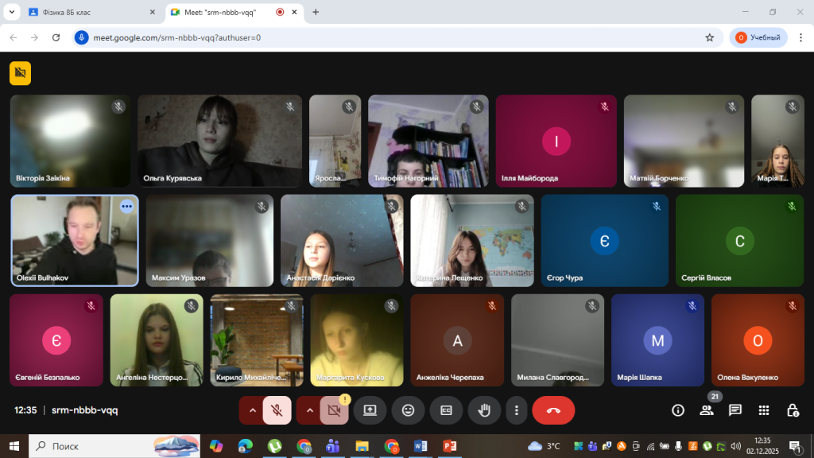The width and height of the screenshot is (814, 458).
Task: Click the Олена Вакуленко avatar
Action: (758, 340)
